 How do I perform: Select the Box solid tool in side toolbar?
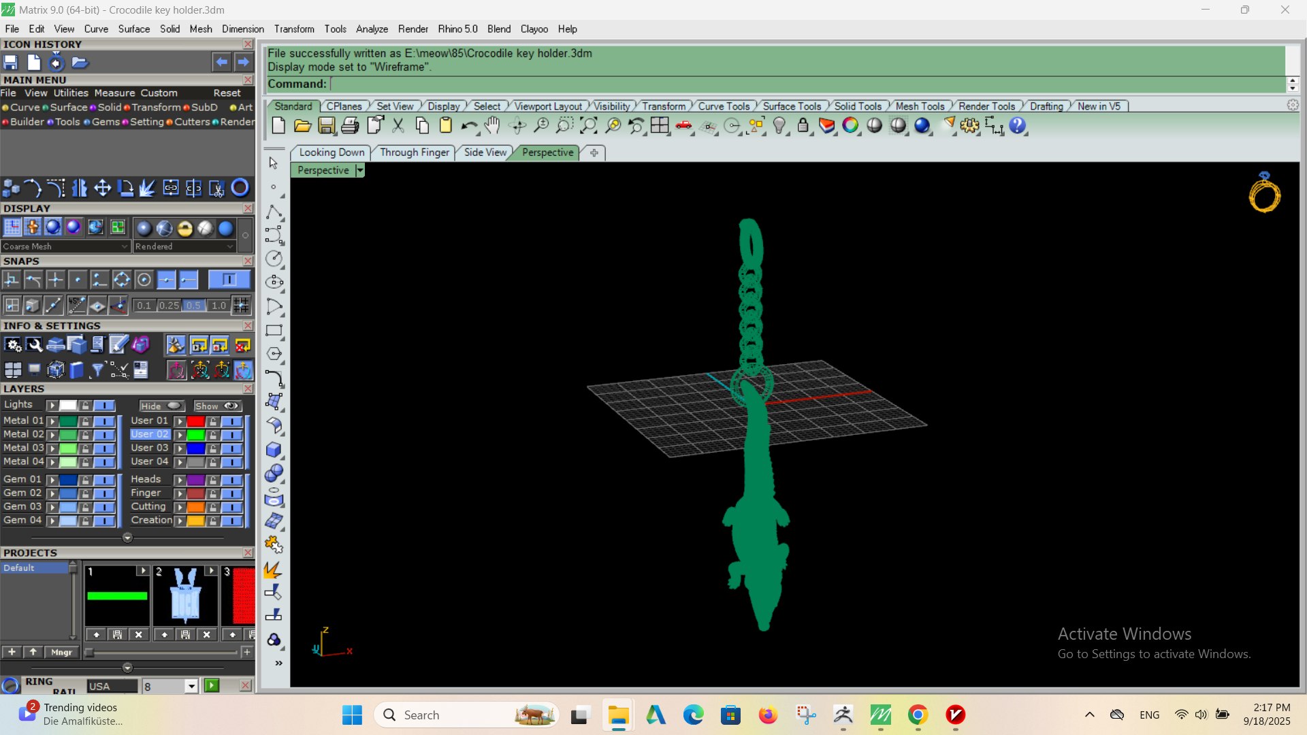(x=274, y=449)
